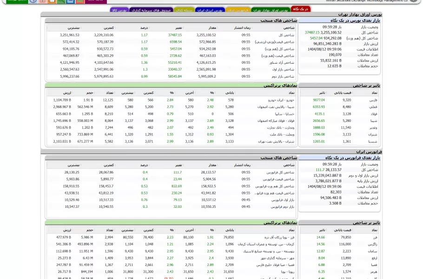
Task: Click the red icon beside the magenta button
Action: (x=79, y=1)
